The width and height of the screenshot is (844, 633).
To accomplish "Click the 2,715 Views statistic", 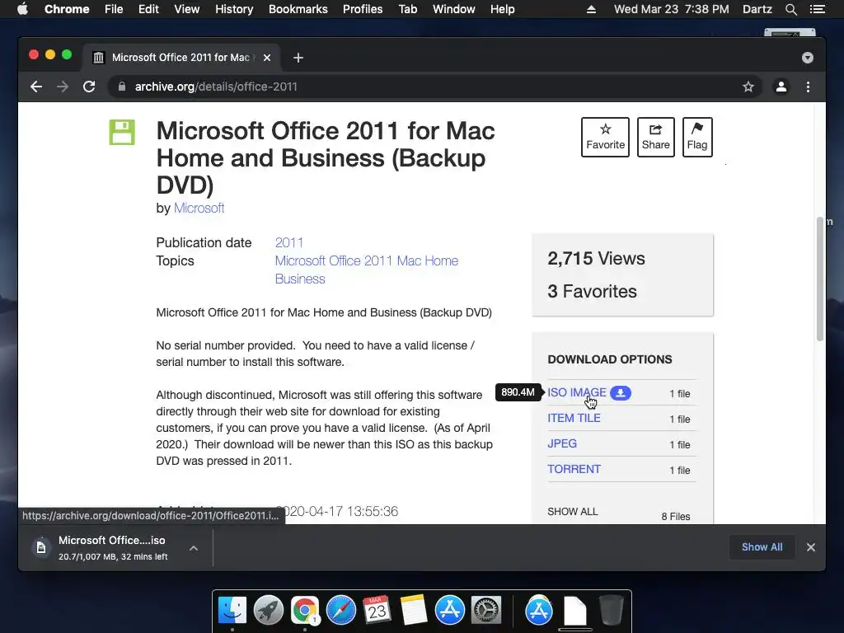I will (596, 258).
